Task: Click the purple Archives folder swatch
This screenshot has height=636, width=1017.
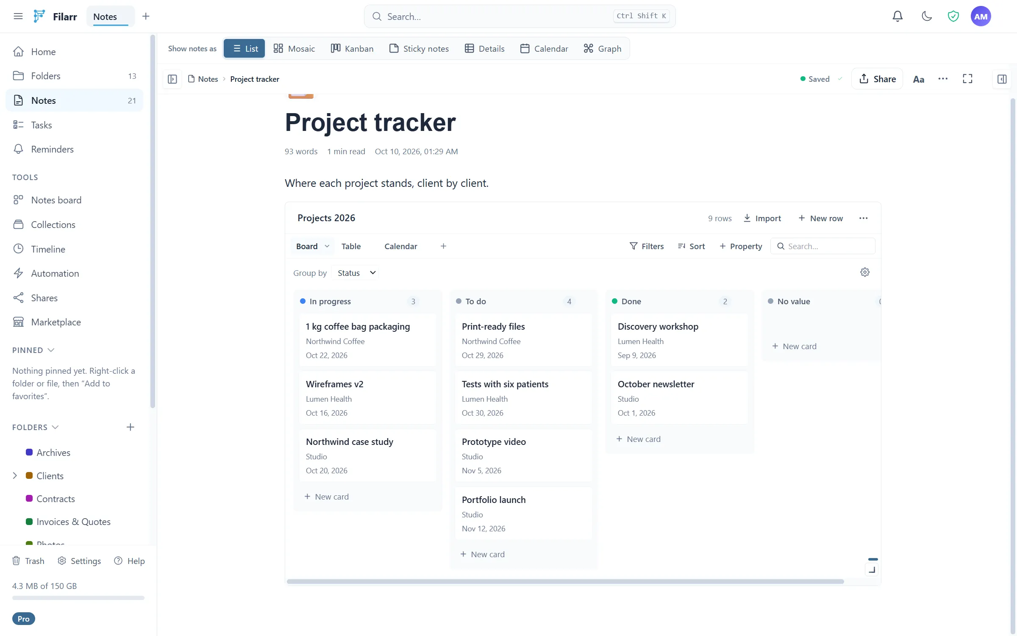Action: (x=29, y=453)
